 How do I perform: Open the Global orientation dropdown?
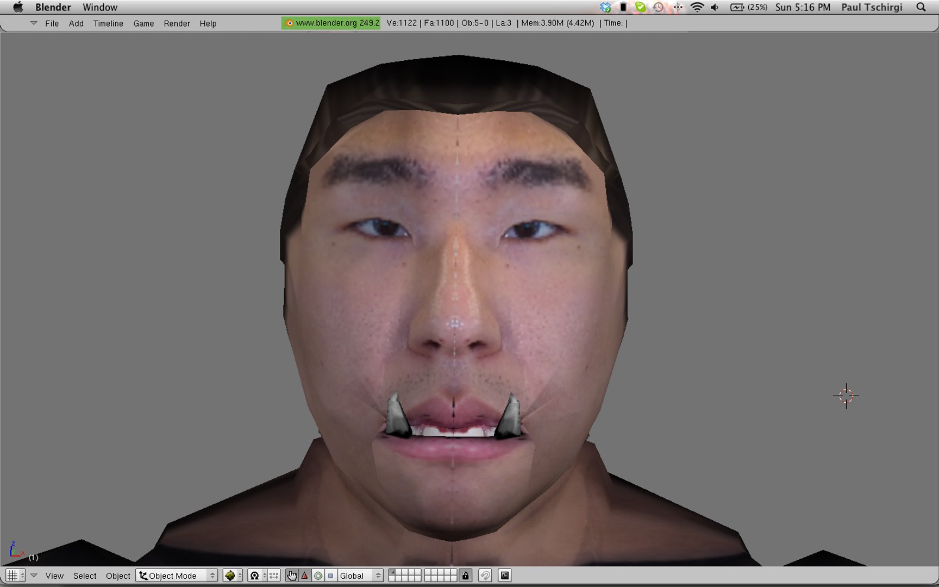pos(360,576)
